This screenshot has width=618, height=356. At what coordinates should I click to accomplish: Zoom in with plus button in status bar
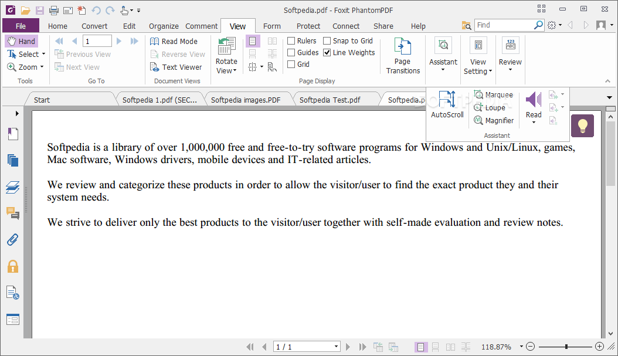599,347
